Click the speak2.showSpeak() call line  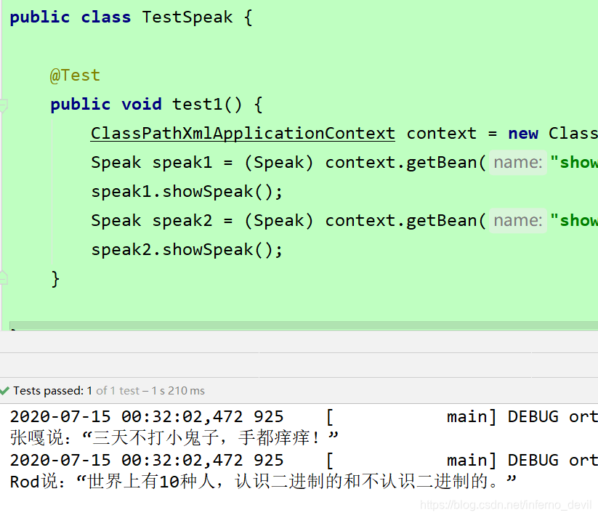coord(187,250)
